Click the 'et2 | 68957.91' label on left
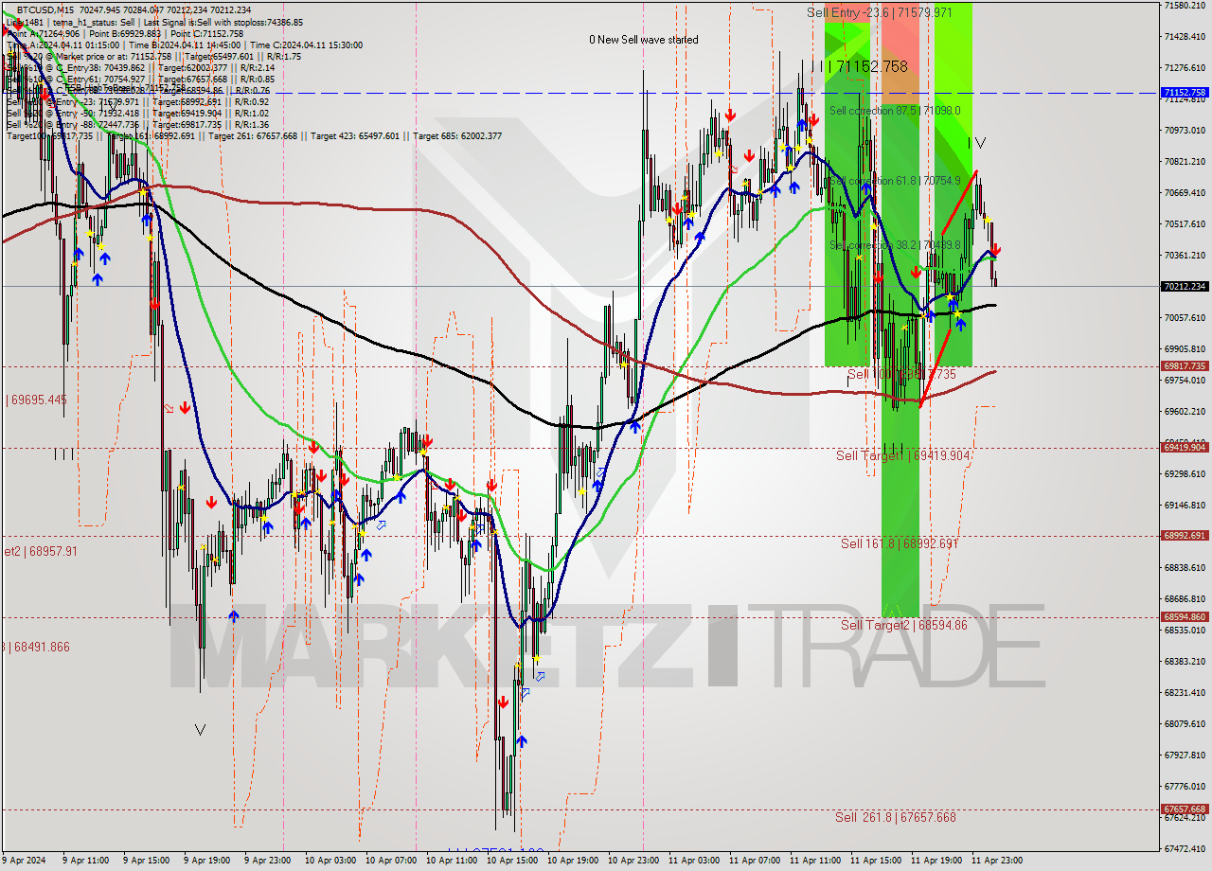 (x=39, y=551)
